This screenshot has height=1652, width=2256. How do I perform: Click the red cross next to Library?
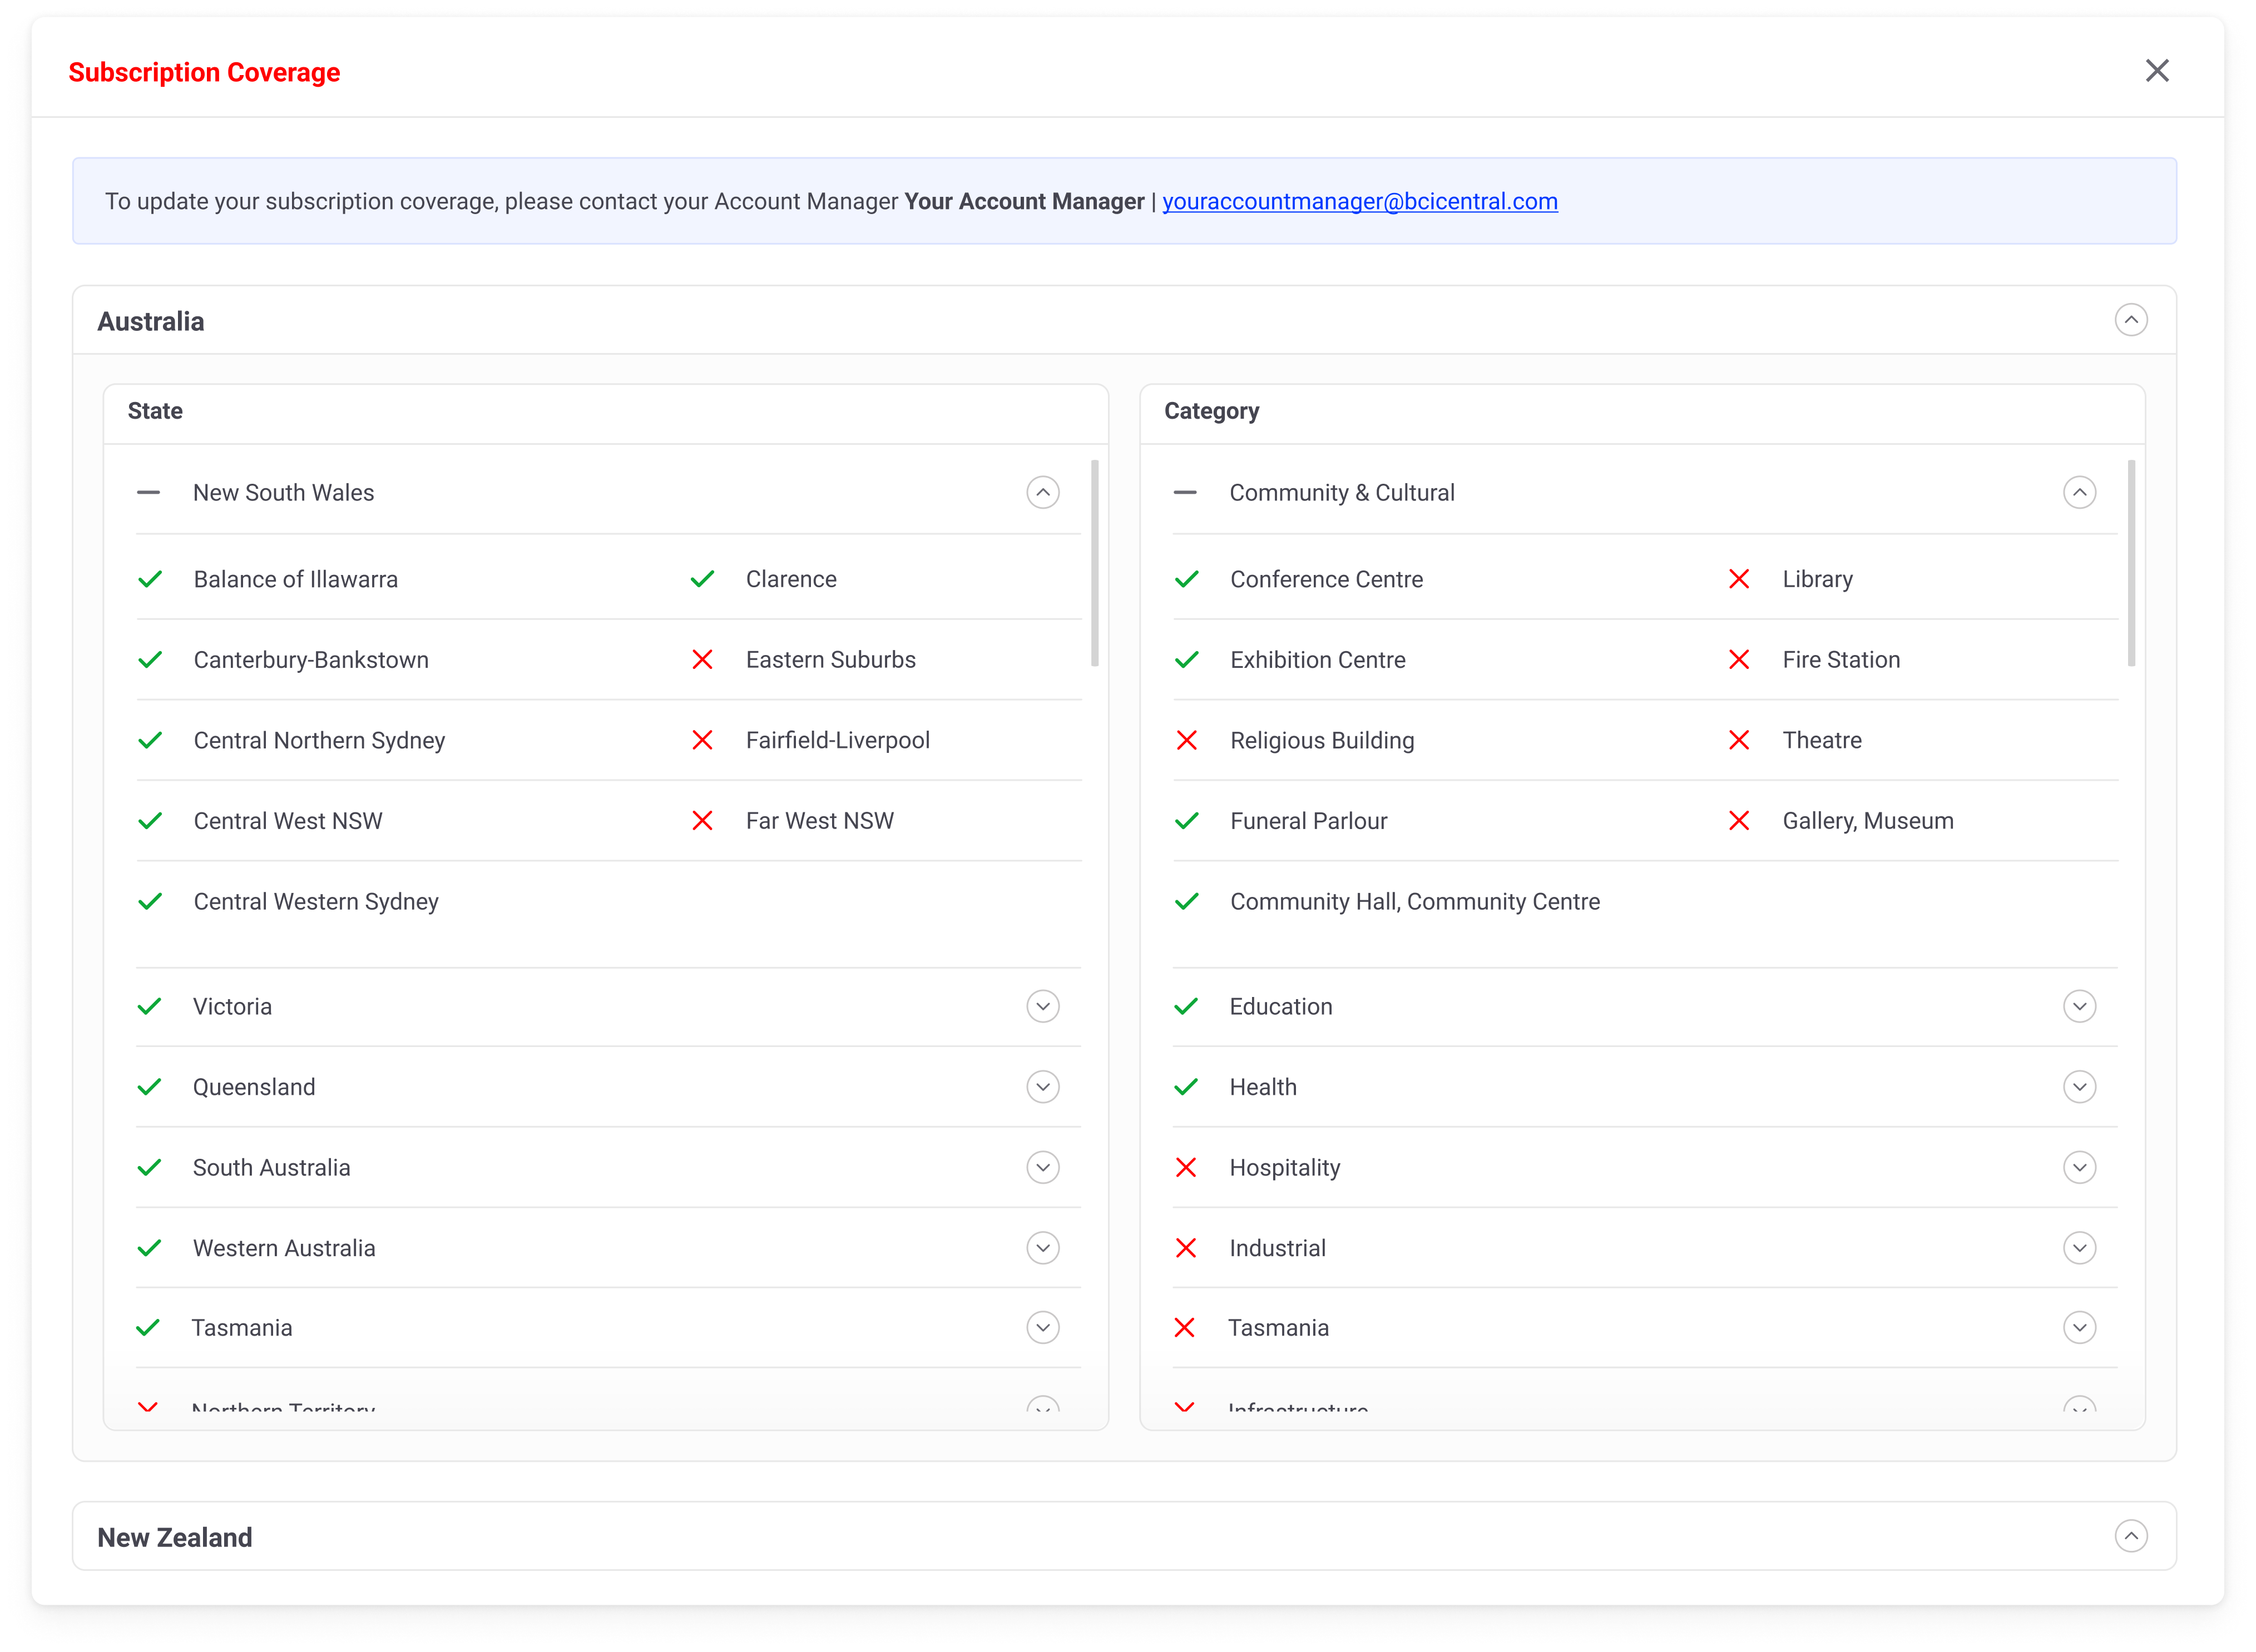click(1739, 579)
